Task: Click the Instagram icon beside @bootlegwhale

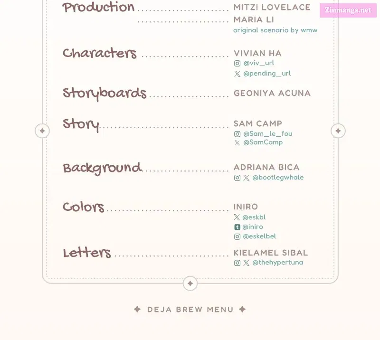Action: pos(237,178)
